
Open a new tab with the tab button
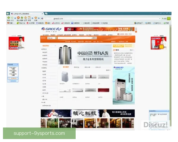[x=46, y=14]
